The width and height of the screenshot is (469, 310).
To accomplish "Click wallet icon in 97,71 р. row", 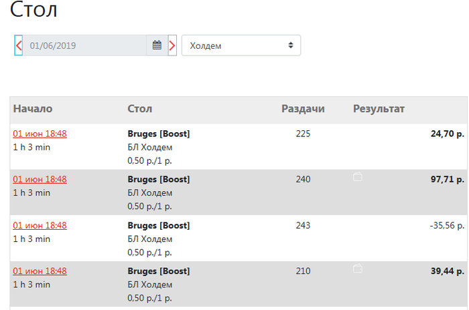I will (x=358, y=177).
